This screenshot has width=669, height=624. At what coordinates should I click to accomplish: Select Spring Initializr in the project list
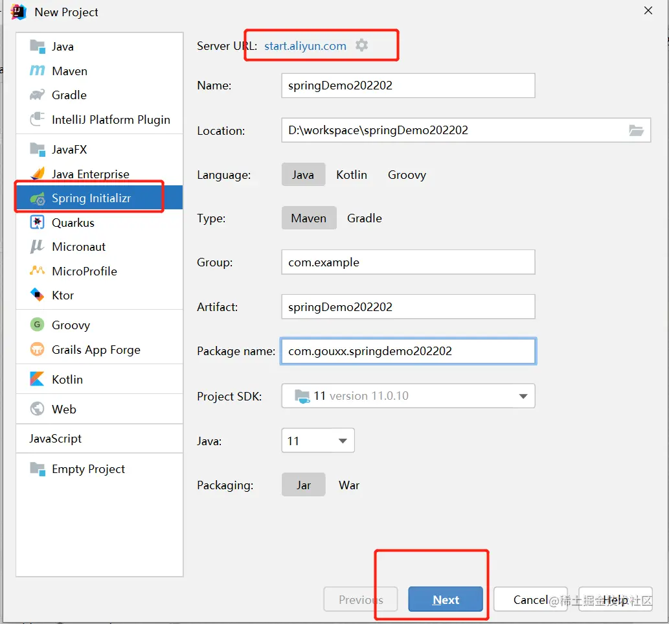[x=100, y=198]
